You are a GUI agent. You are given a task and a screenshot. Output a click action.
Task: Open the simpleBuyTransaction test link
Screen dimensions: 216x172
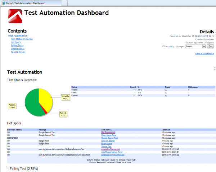tap(111, 149)
